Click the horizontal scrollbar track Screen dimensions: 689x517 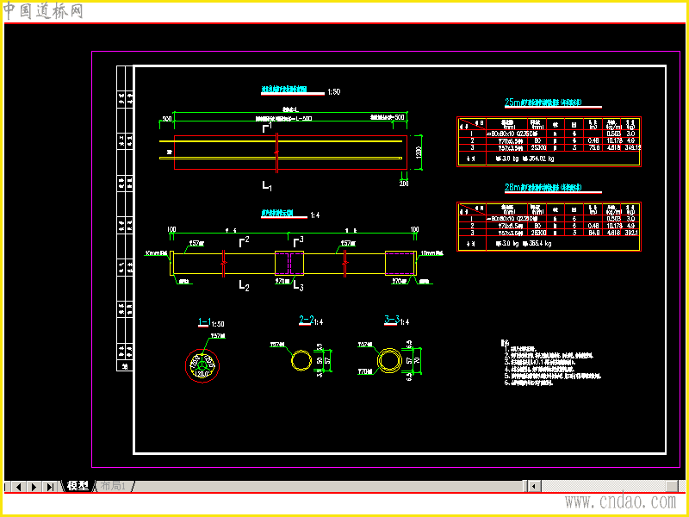click(604, 486)
